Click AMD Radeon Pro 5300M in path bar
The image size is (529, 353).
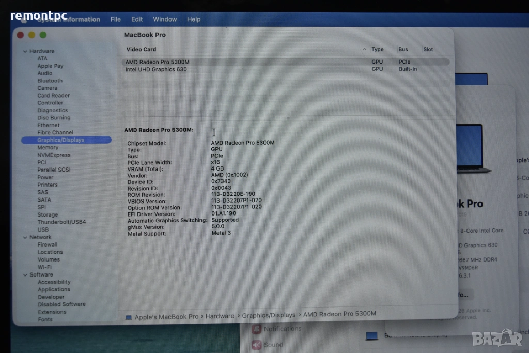[x=339, y=314]
